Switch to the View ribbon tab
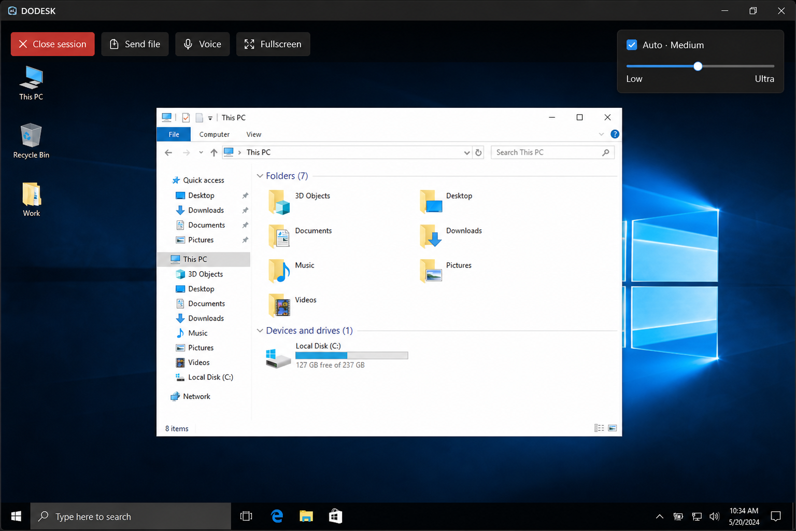The image size is (796, 531). [x=254, y=134]
